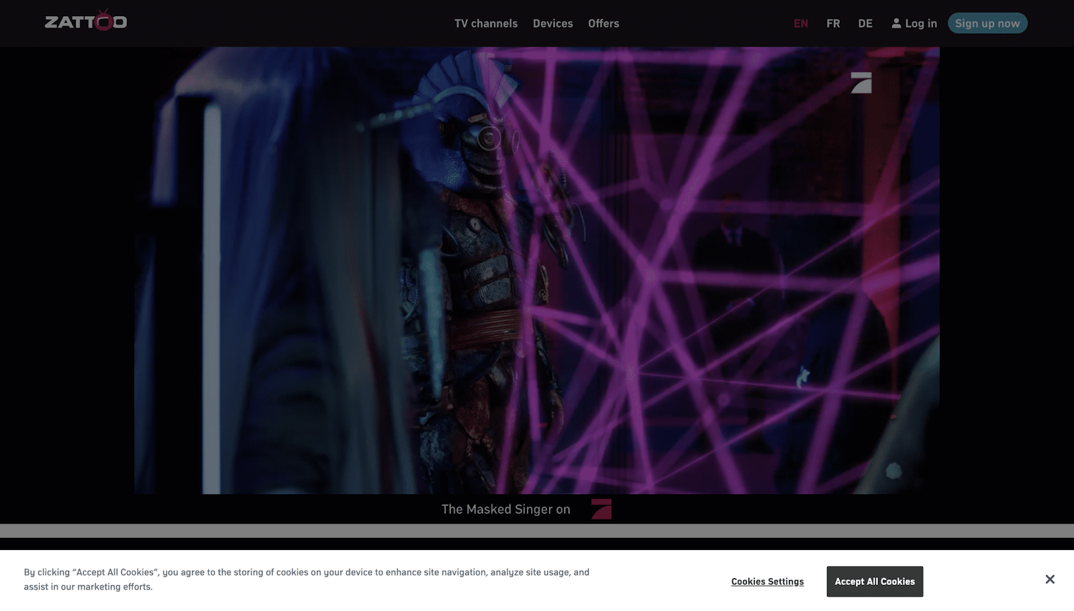Click 'The Masked Singer on' caption
This screenshot has height=611, width=1074.
click(x=506, y=509)
